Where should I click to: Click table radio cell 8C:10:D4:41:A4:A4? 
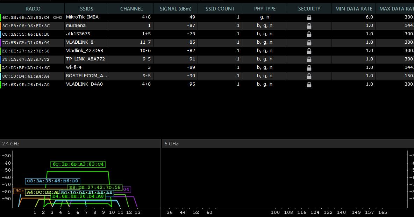pyautogui.click(x=26, y=76)
